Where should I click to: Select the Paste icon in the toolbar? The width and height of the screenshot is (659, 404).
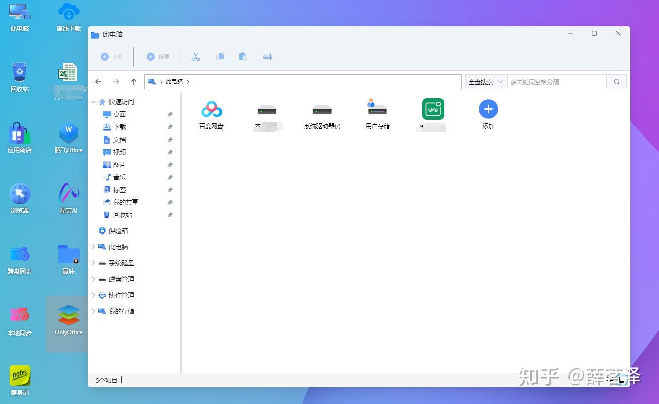pyautogui.click(x=244, y=56)
